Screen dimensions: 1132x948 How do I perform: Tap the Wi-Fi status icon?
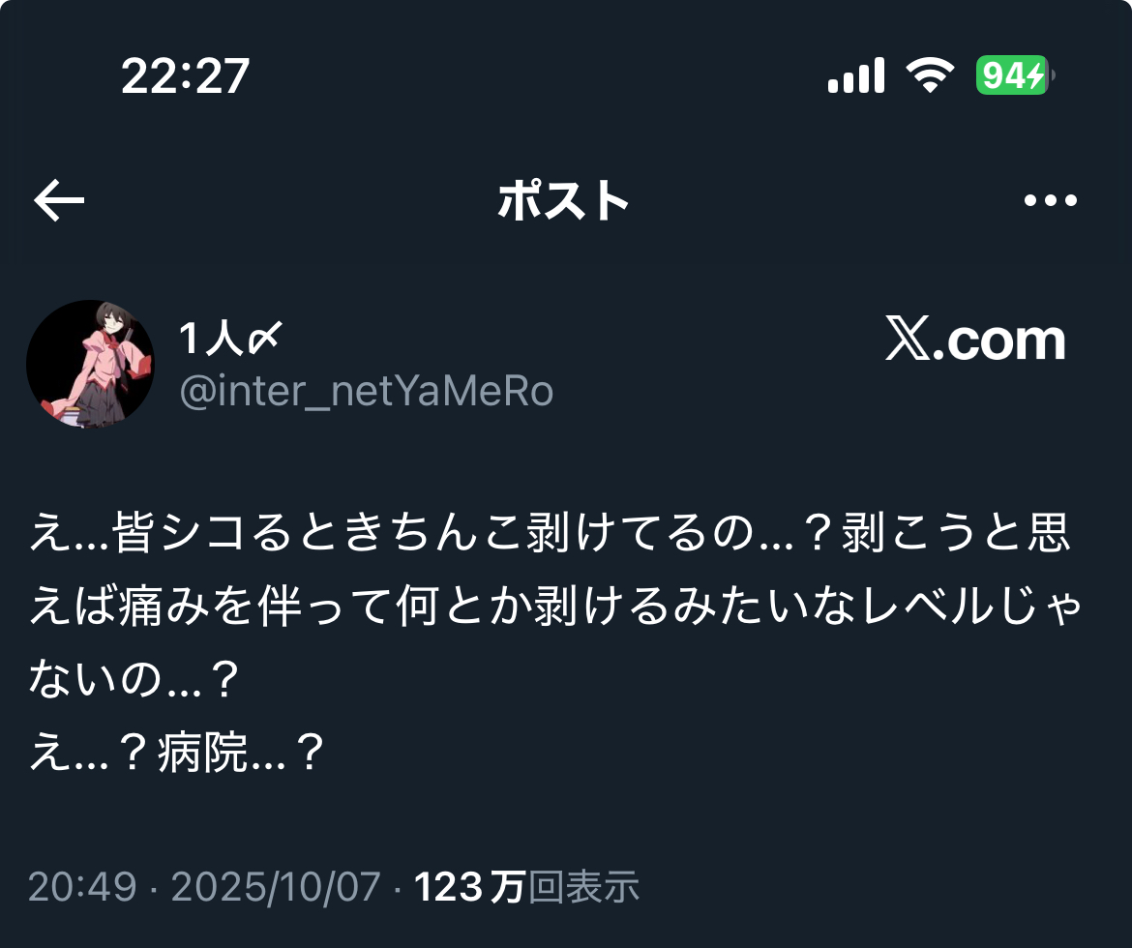click(x=930, y=75)
